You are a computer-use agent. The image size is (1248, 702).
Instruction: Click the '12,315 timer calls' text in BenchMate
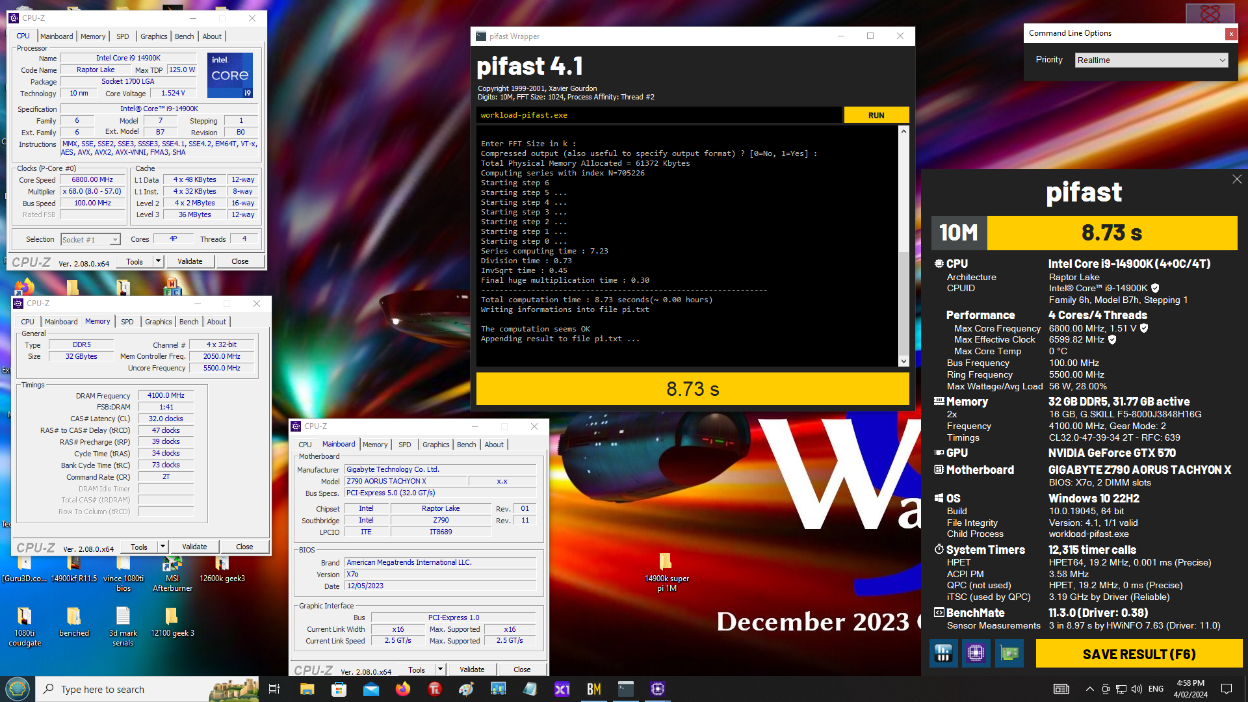[x=1092, y=550]
